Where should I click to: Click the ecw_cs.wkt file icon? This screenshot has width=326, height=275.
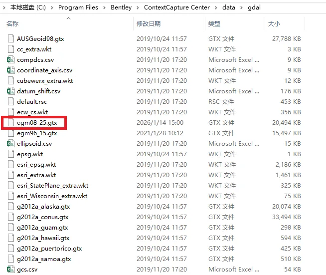pos(11,112)
